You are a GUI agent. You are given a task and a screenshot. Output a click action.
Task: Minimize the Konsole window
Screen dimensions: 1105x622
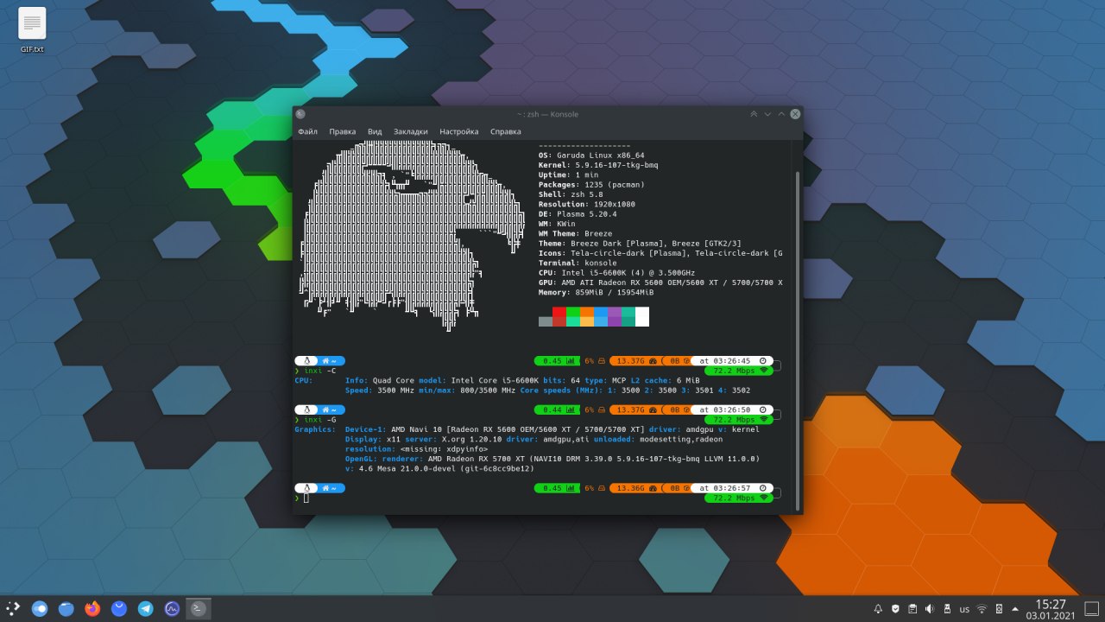pos(767,114)
